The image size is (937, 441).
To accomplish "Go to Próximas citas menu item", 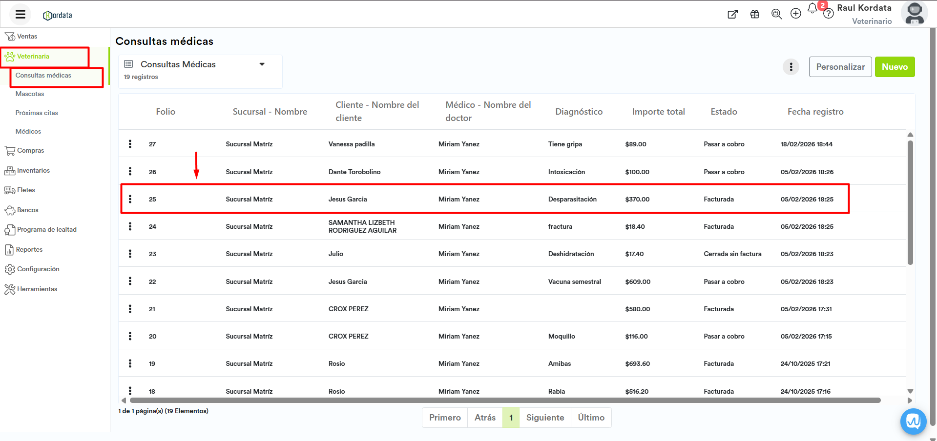I will tap(37, 113).
